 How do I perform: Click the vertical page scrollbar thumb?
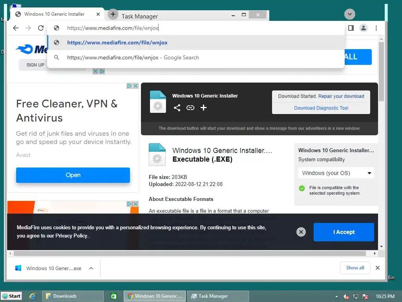[381, 72]
